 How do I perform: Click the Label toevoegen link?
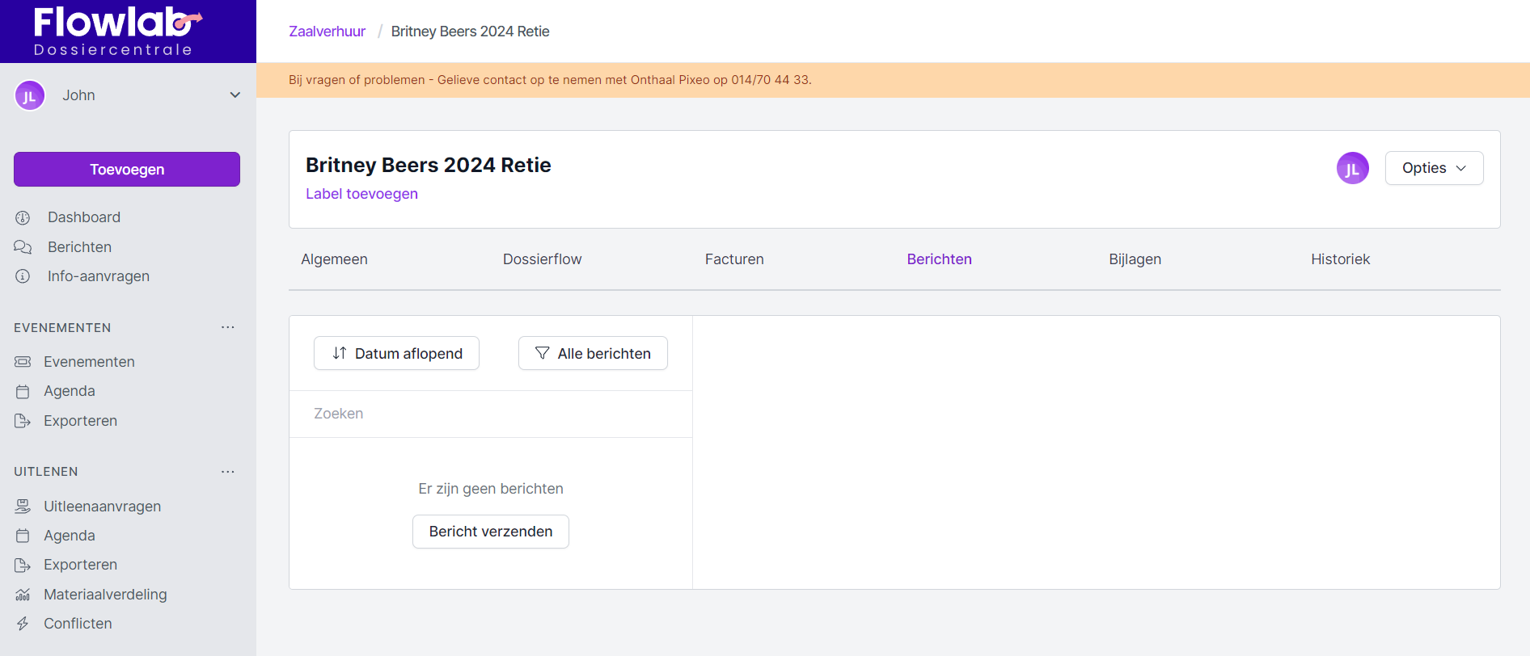[x=361, y=194]
